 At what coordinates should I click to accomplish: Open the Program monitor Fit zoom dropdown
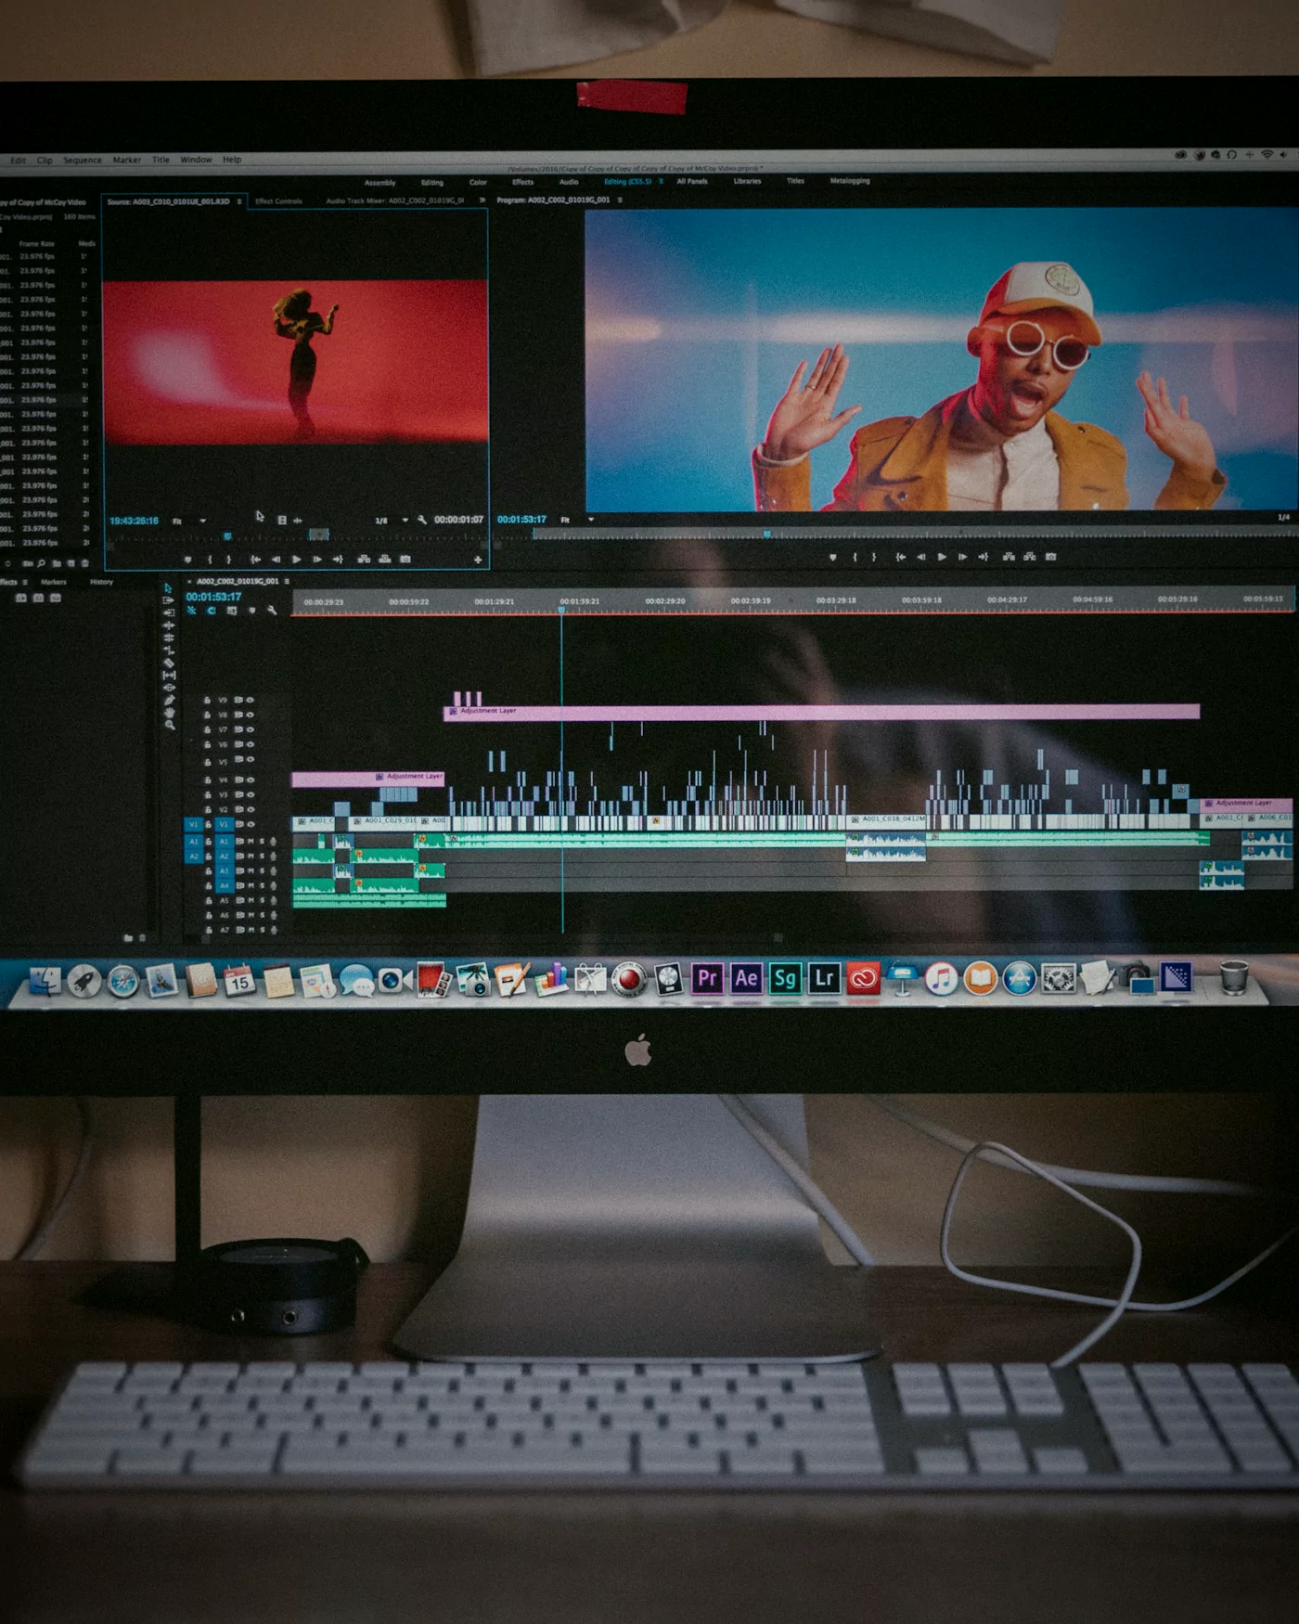(x=576, y=520)
